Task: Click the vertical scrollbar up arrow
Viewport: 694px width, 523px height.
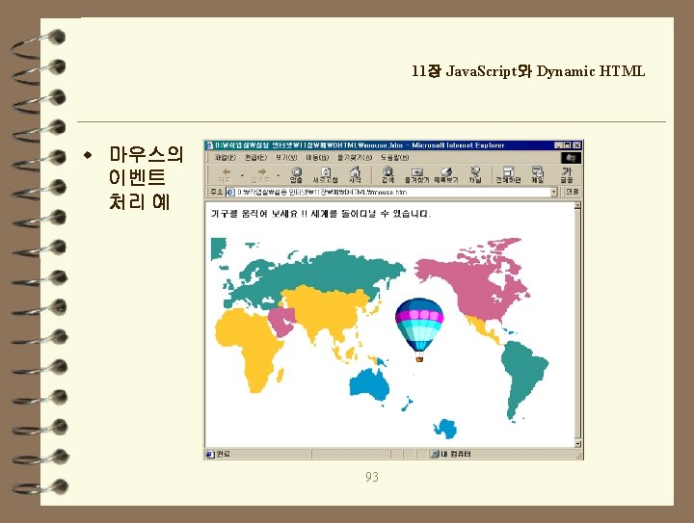Action: tap(577, 206)
